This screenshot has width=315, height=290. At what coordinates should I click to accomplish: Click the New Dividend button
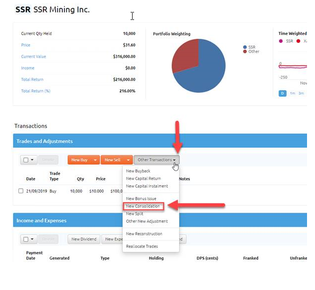click(84, 239)
